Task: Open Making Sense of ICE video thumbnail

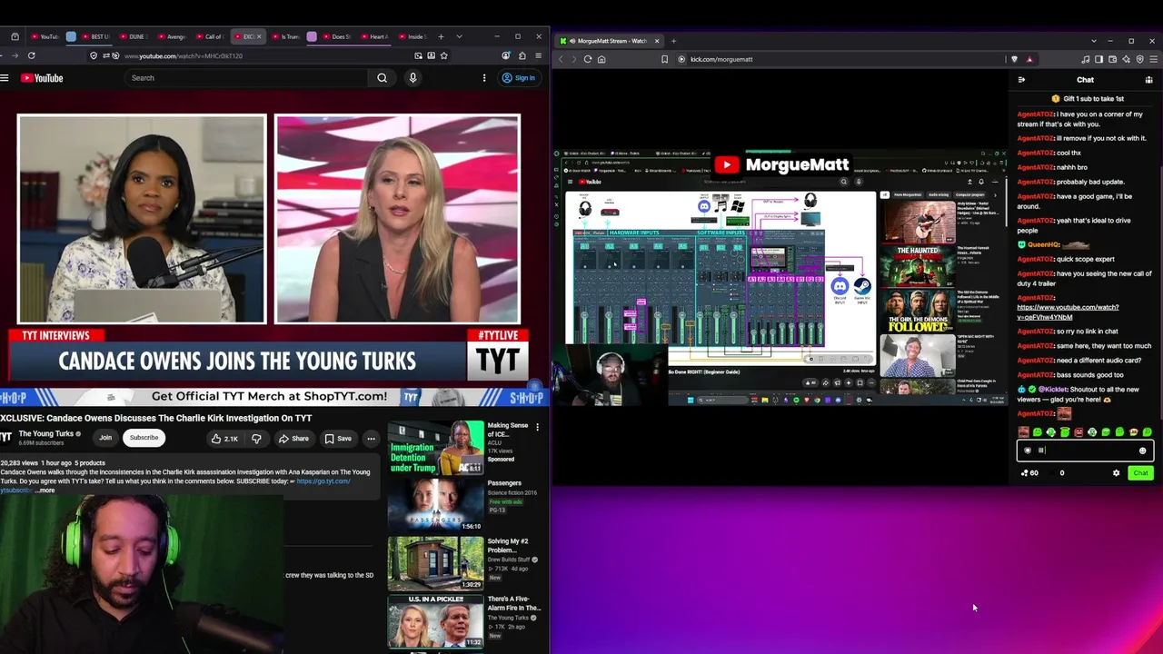Action: tap(436, 447)
